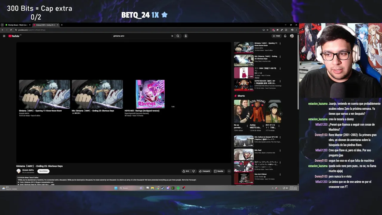Play end-screen 'HOYO-MiX - Ravings' thumbnail
Viewport: 382px width, 215px height.
point(150,94)
